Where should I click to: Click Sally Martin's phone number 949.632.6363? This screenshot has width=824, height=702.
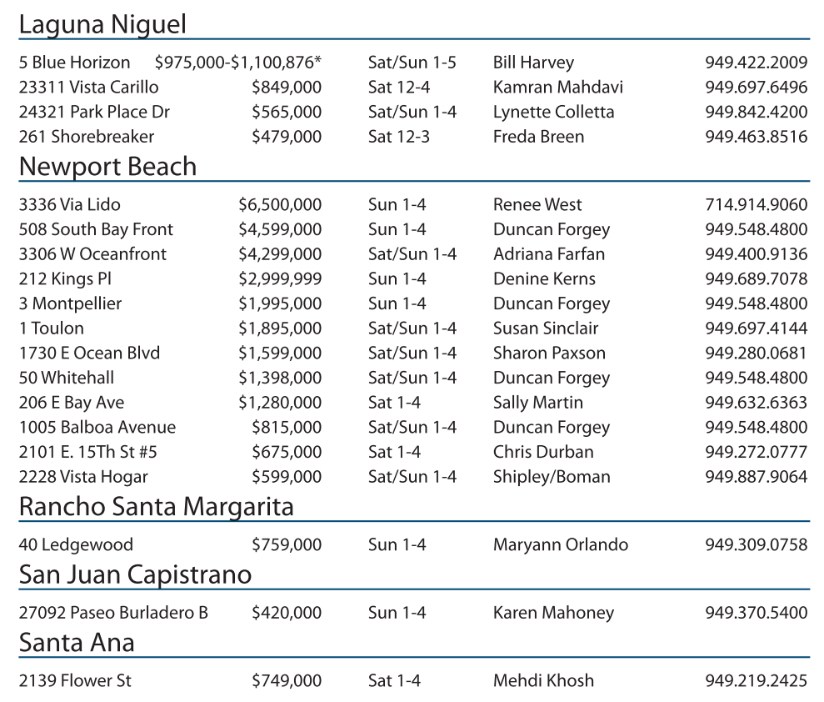click(x=756, y=403)
